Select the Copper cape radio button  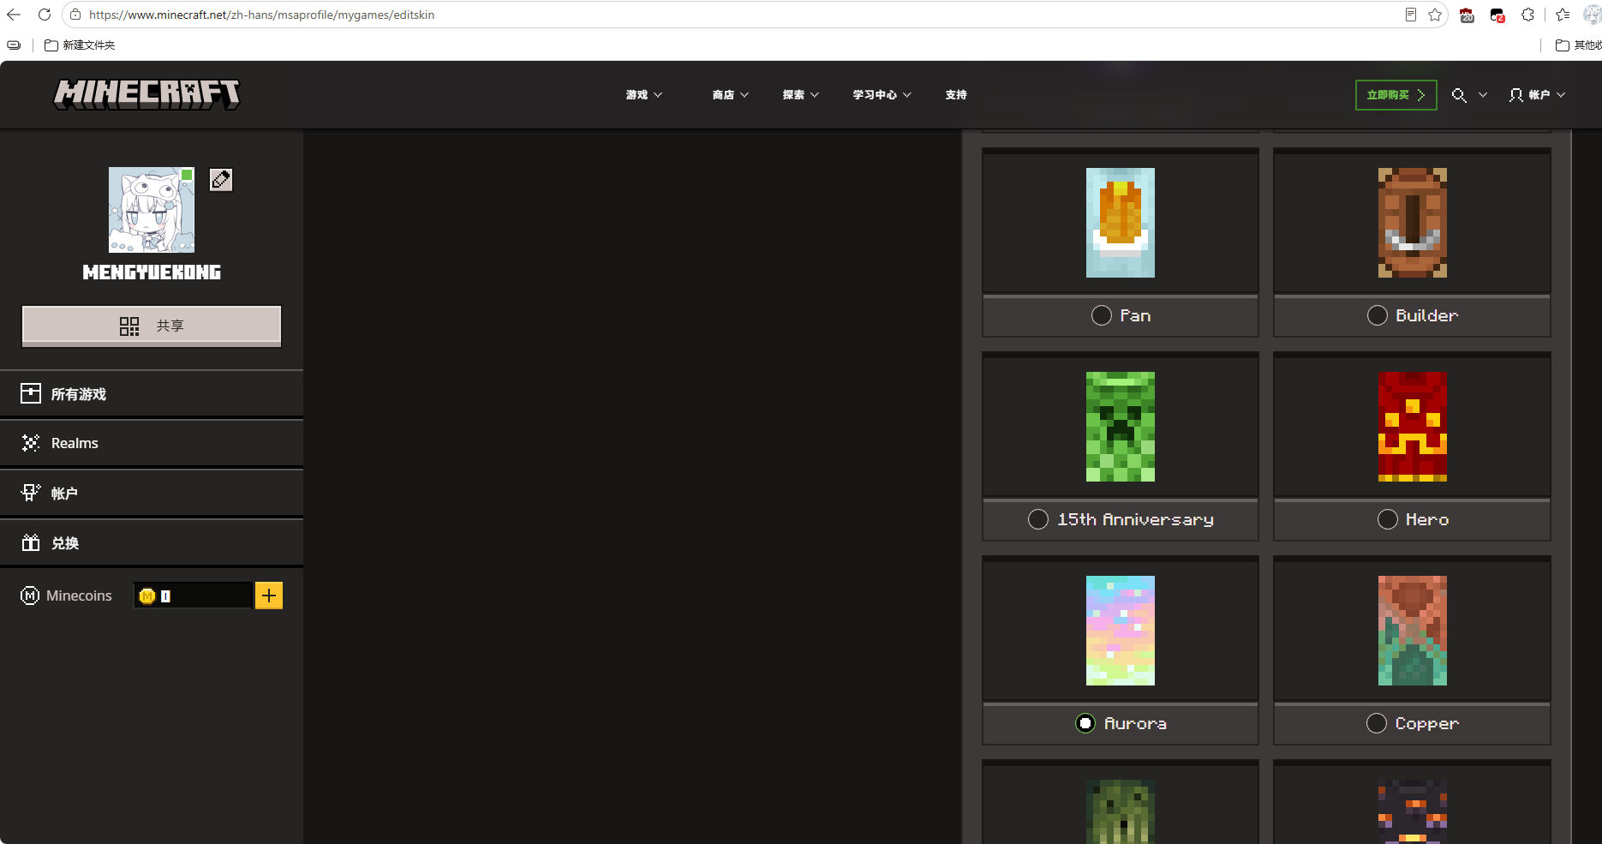[x=1377, y=723]
